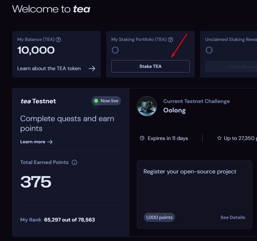257x241 pixels.
Task: Open Register your open-source project card
Action: 190,171
